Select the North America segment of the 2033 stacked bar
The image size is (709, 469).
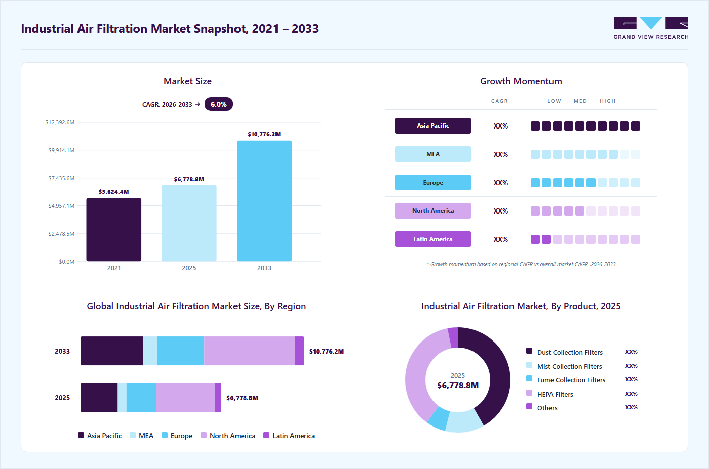click(x=250, y=351)
